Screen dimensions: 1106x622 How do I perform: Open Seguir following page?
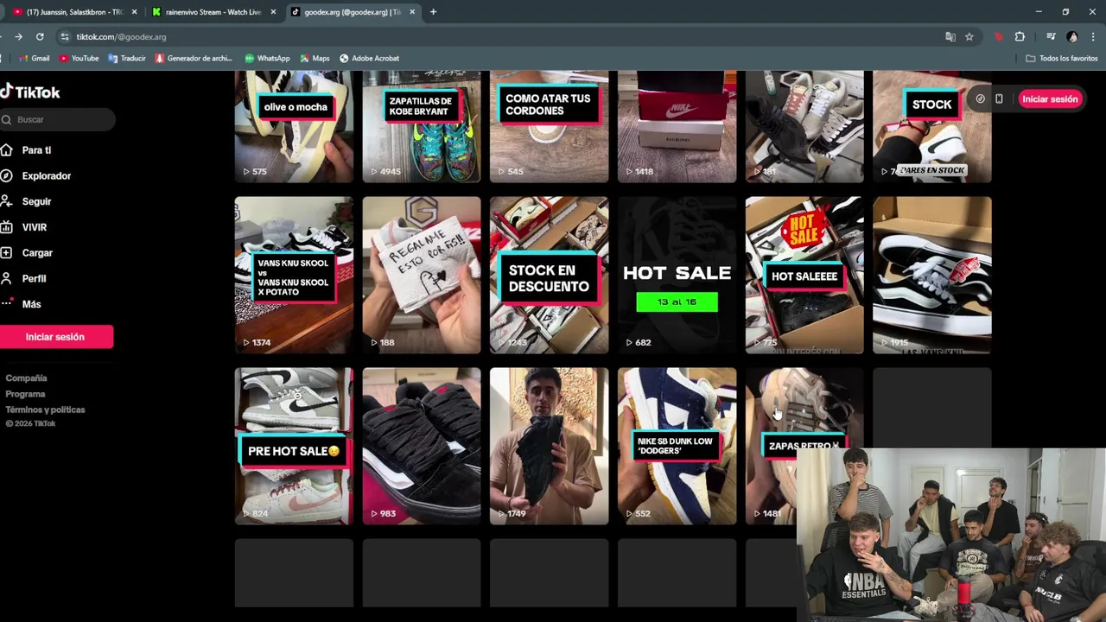36,201
